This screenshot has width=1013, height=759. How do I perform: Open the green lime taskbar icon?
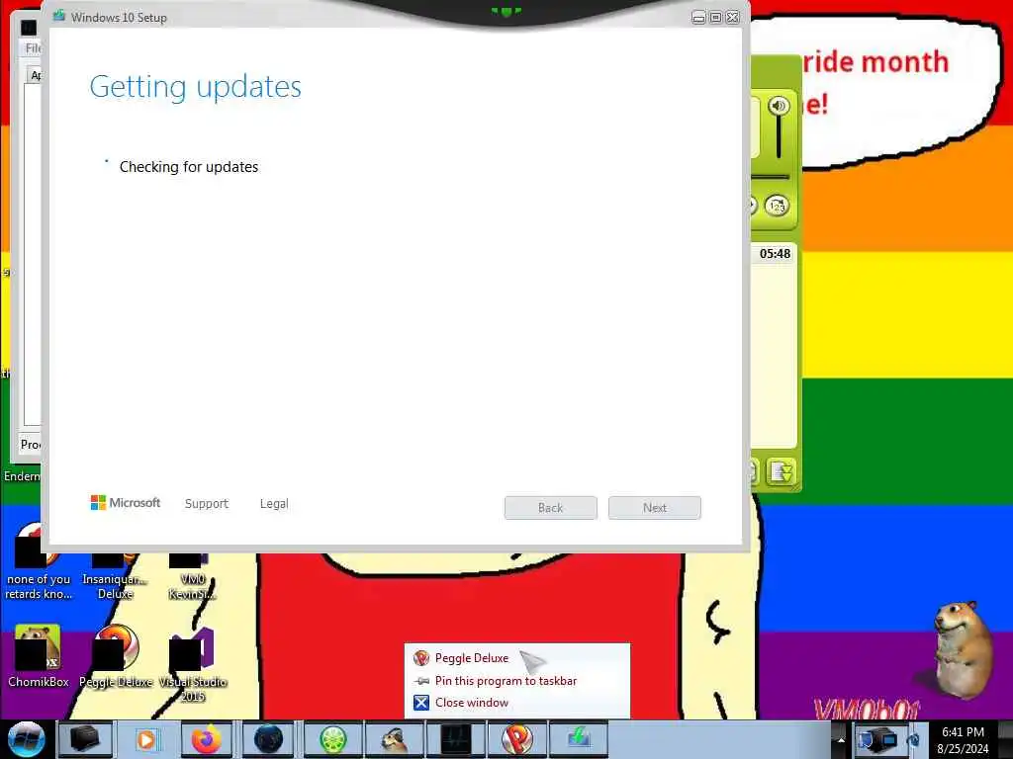(332, 739)
